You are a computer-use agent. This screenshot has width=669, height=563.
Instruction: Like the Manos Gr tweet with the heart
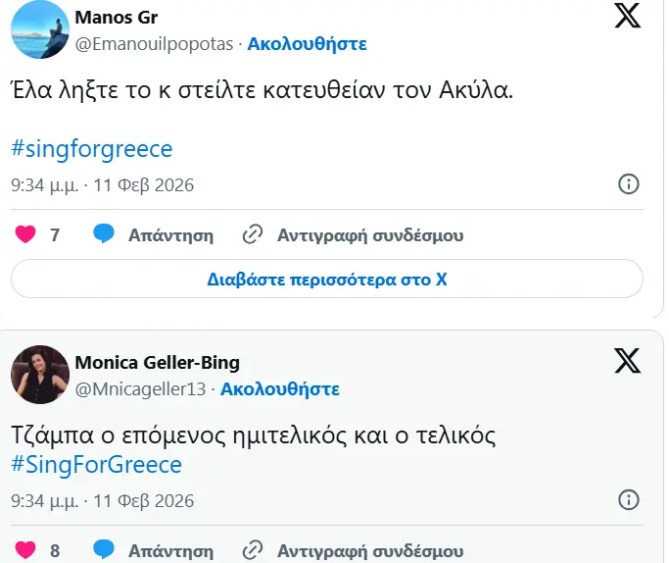pyautogui.click(x=26, y=235)
